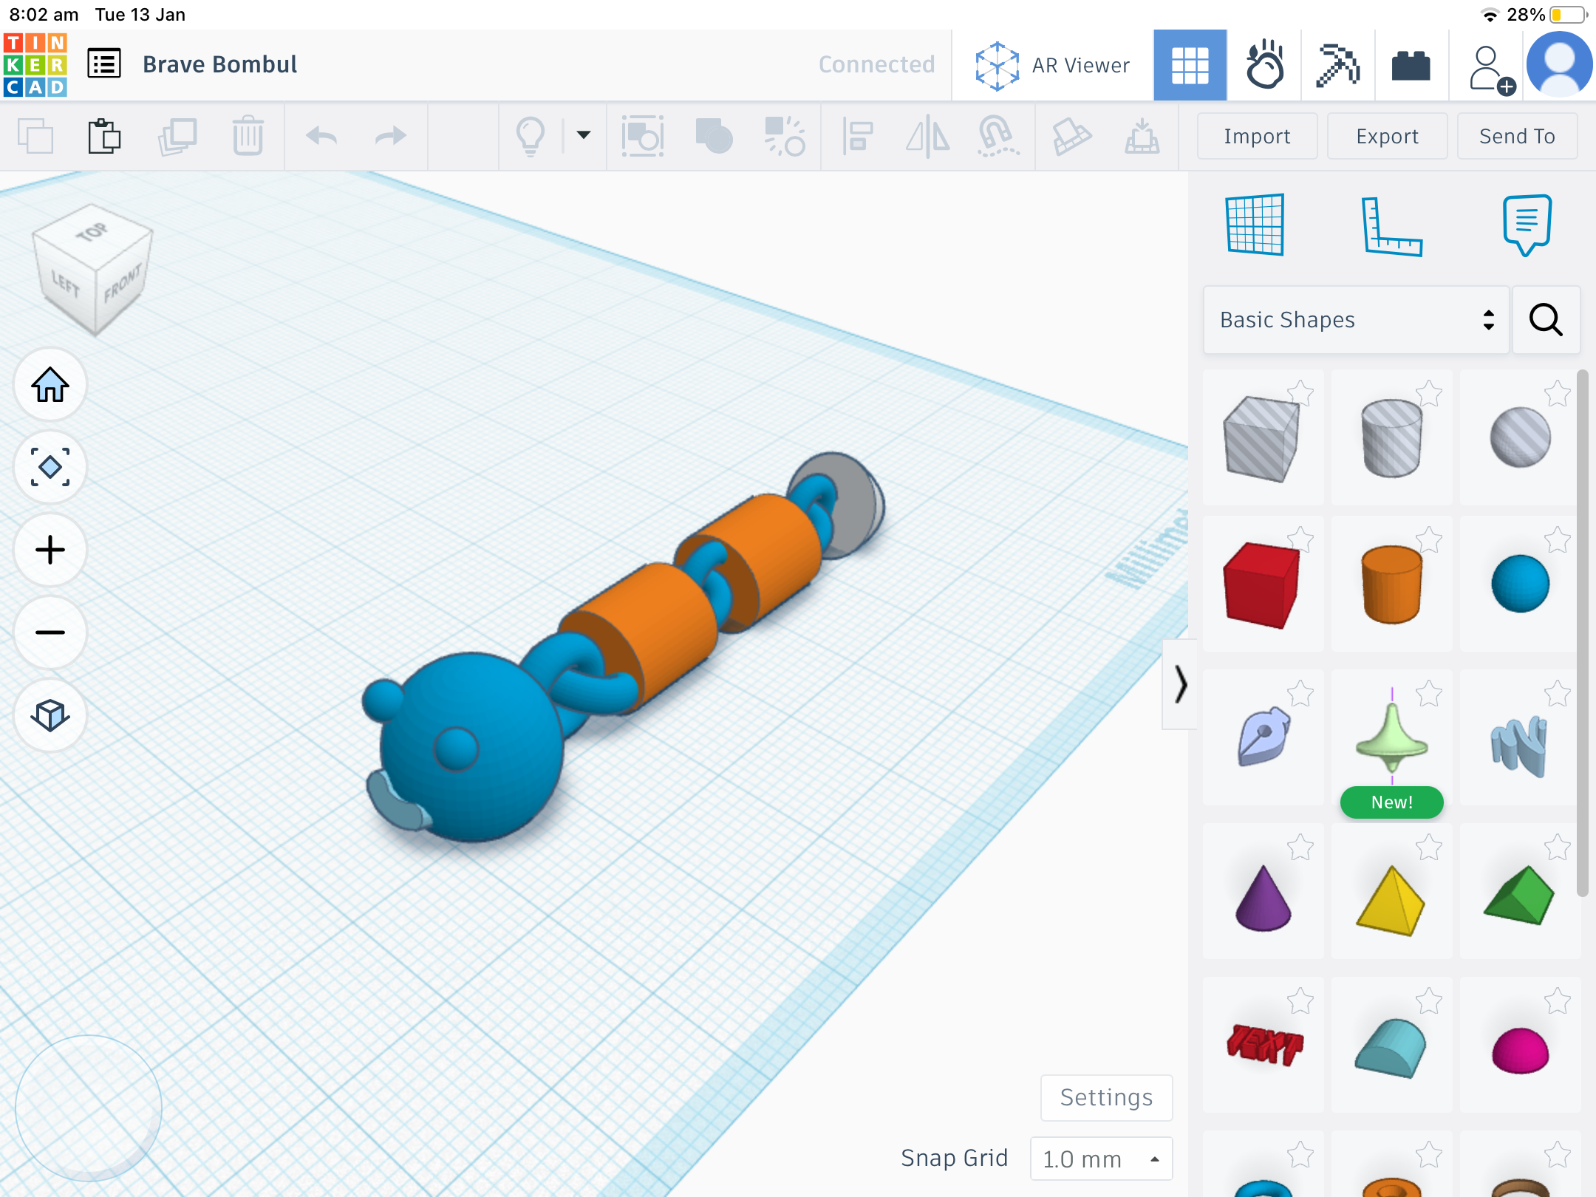Image resolution: width=1596 pixels, height=1197 pixels.
Task: Toggle show all with lightbulb icon
Action: (x=531, y=136)
